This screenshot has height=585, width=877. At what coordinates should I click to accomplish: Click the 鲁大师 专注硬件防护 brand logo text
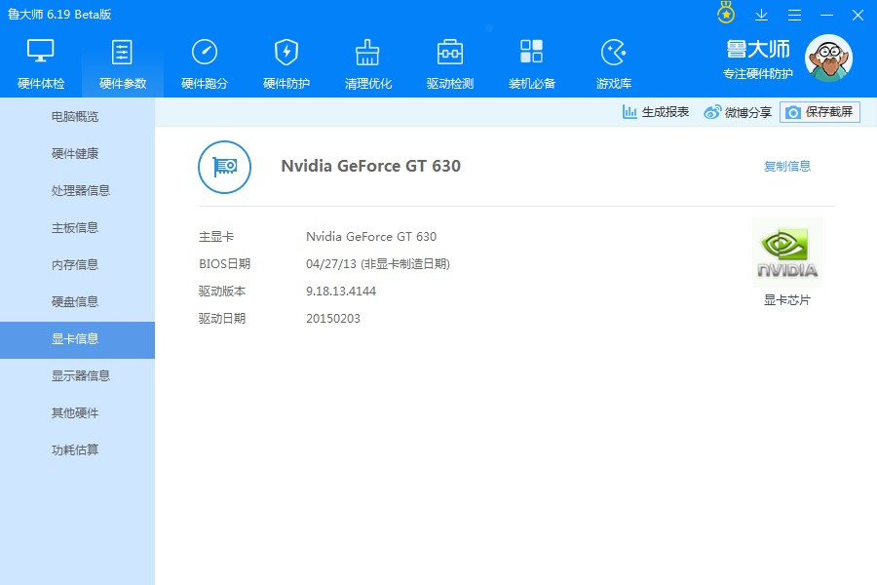click(758, 58)
